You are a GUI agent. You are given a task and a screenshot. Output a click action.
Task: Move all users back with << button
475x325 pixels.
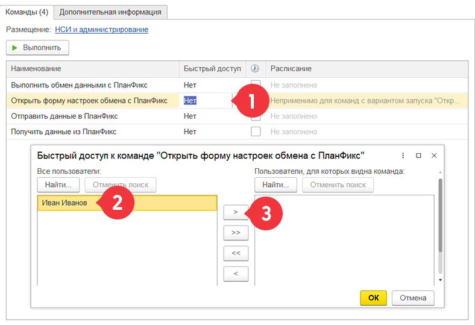[236, 253]
